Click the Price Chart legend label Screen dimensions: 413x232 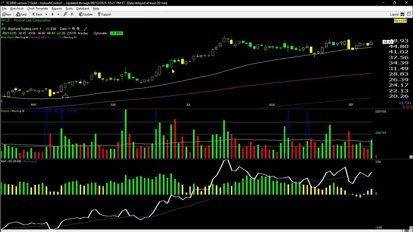coord(7,37)
